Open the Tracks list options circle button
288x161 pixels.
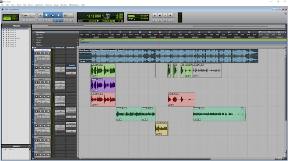[x=30, y=26]
